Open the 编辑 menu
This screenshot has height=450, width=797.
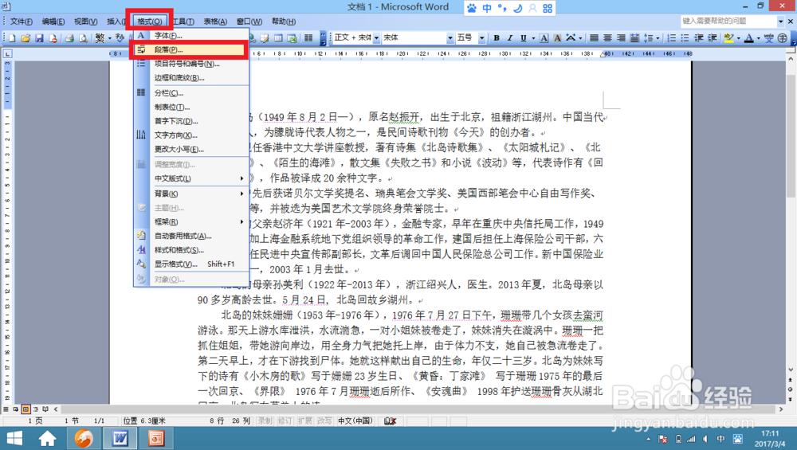(x=53, y=22)
